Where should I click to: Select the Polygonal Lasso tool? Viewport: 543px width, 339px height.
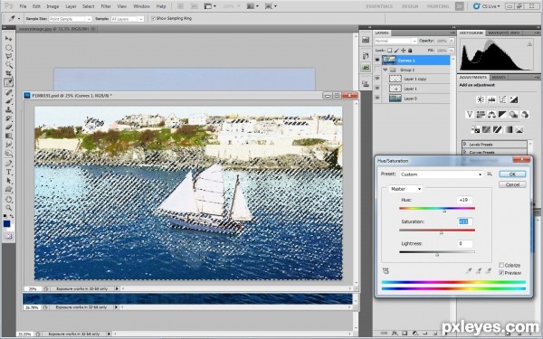(9, 56)
